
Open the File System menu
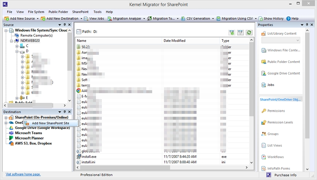click(36, 12)
